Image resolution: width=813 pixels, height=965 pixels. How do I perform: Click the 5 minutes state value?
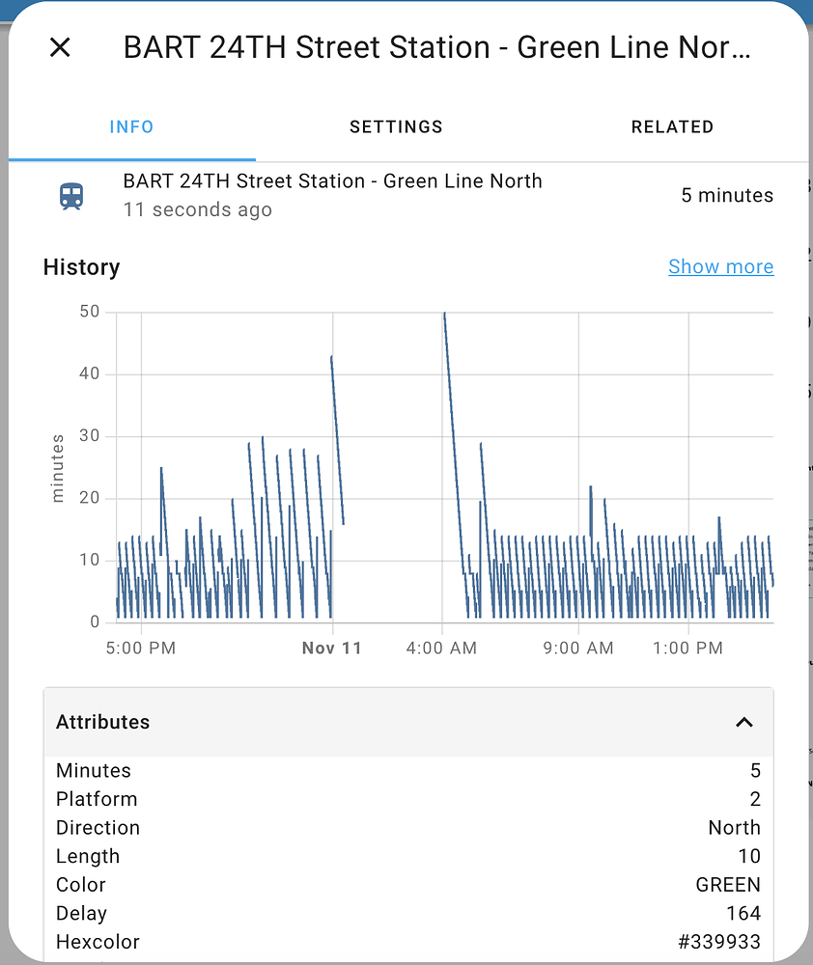pyautogui.click(x=727, y=195)
